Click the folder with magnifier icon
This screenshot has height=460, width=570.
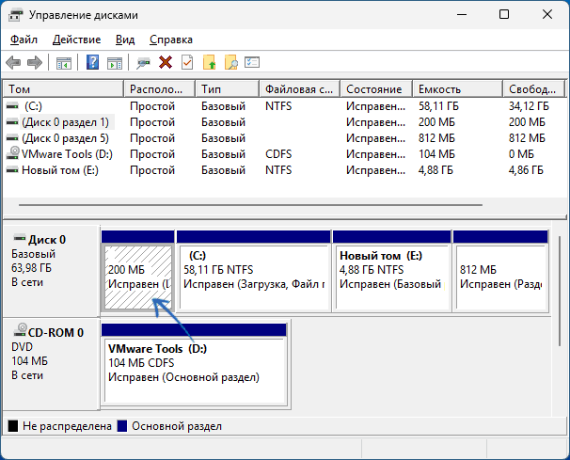(230, 62)
